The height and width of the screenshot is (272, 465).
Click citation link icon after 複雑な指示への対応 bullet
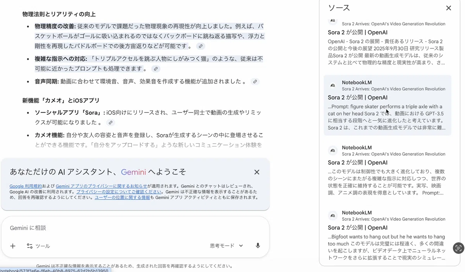(x=155, y=69)
